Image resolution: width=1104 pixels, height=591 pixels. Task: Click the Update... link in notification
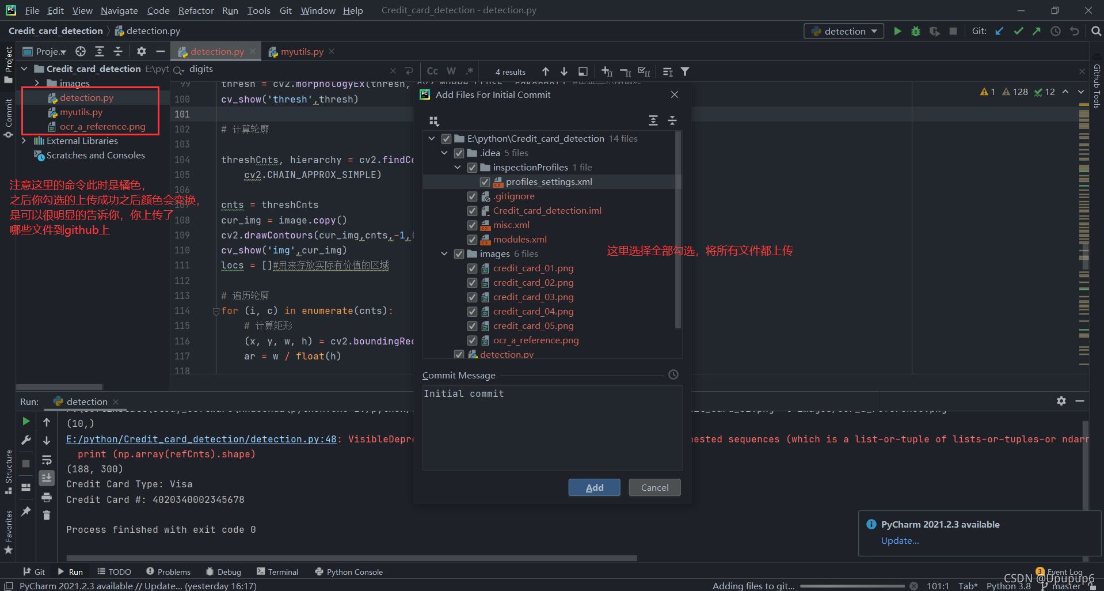(x=900, y=540)
